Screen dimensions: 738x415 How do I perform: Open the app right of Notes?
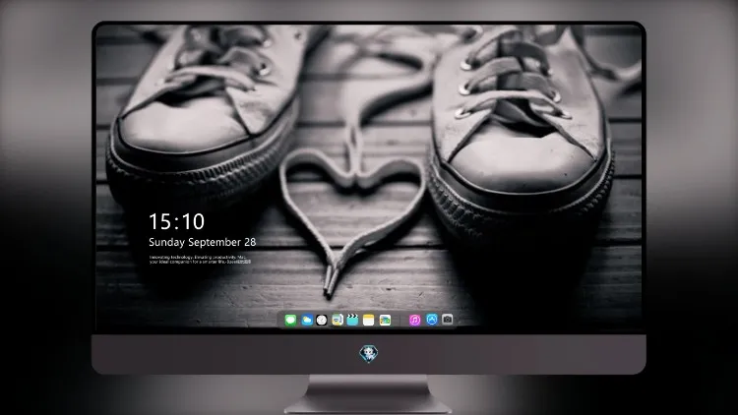pyautogui.click(x=385, y=320)
